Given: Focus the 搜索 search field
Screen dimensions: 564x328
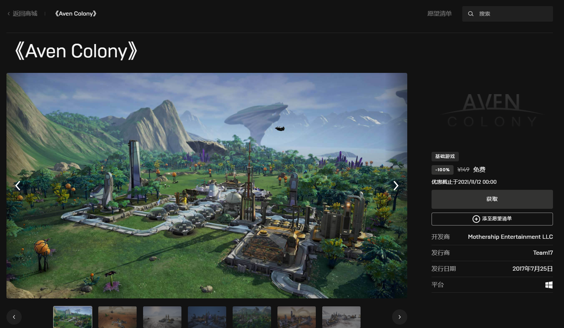Looking at the screenshot, I should tap(507, 14).
